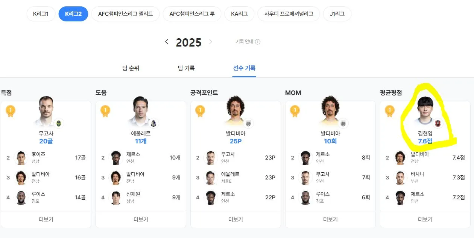Click the team emblem on 김현엽's photo
The image size is (474, 238).
point(438,123)
